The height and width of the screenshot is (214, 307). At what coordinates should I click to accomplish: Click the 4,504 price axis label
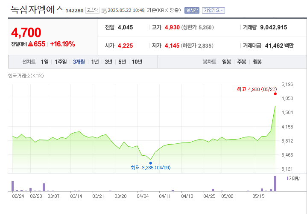287,112
